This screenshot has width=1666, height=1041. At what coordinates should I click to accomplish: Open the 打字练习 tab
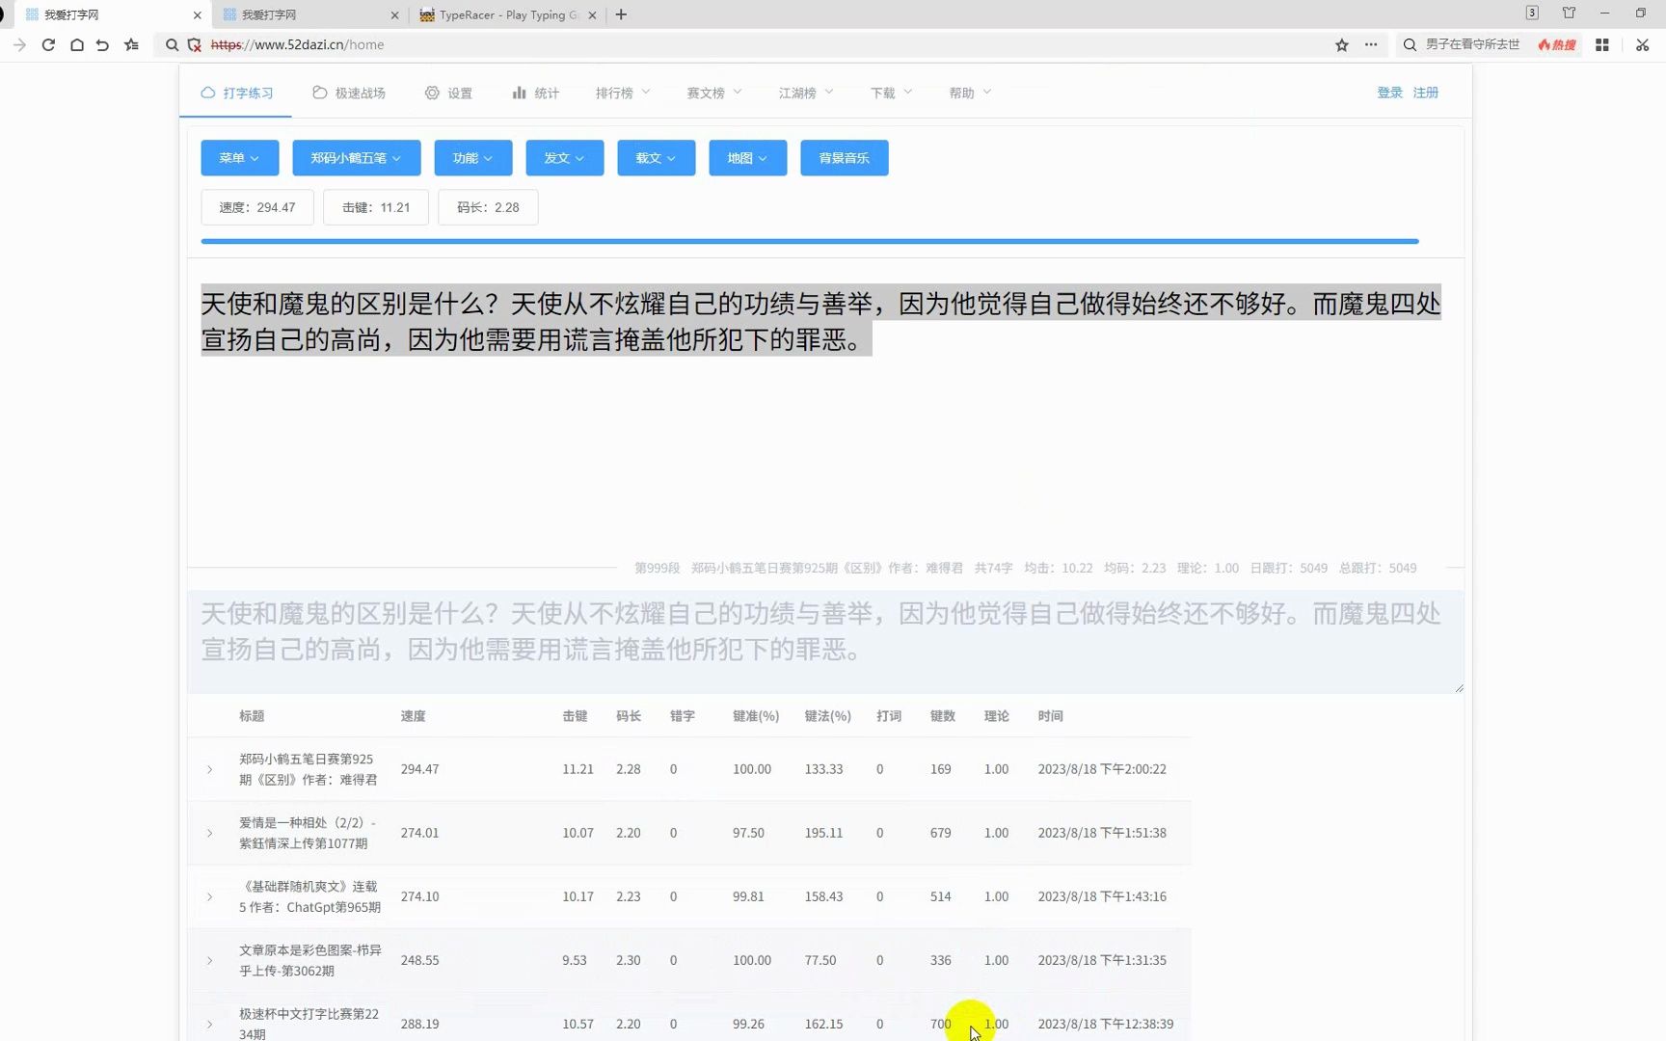[237, 93]
